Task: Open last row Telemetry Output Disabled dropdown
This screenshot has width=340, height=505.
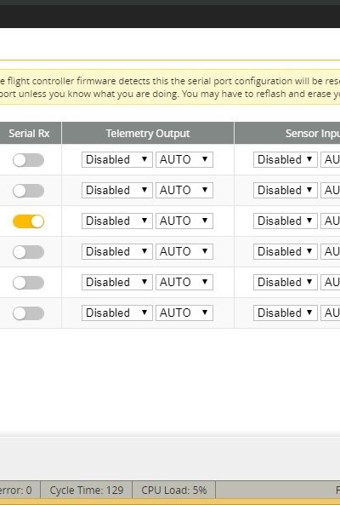Action: [117, 313]
